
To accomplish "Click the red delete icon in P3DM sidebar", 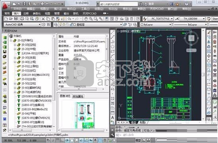I will 5,72.
